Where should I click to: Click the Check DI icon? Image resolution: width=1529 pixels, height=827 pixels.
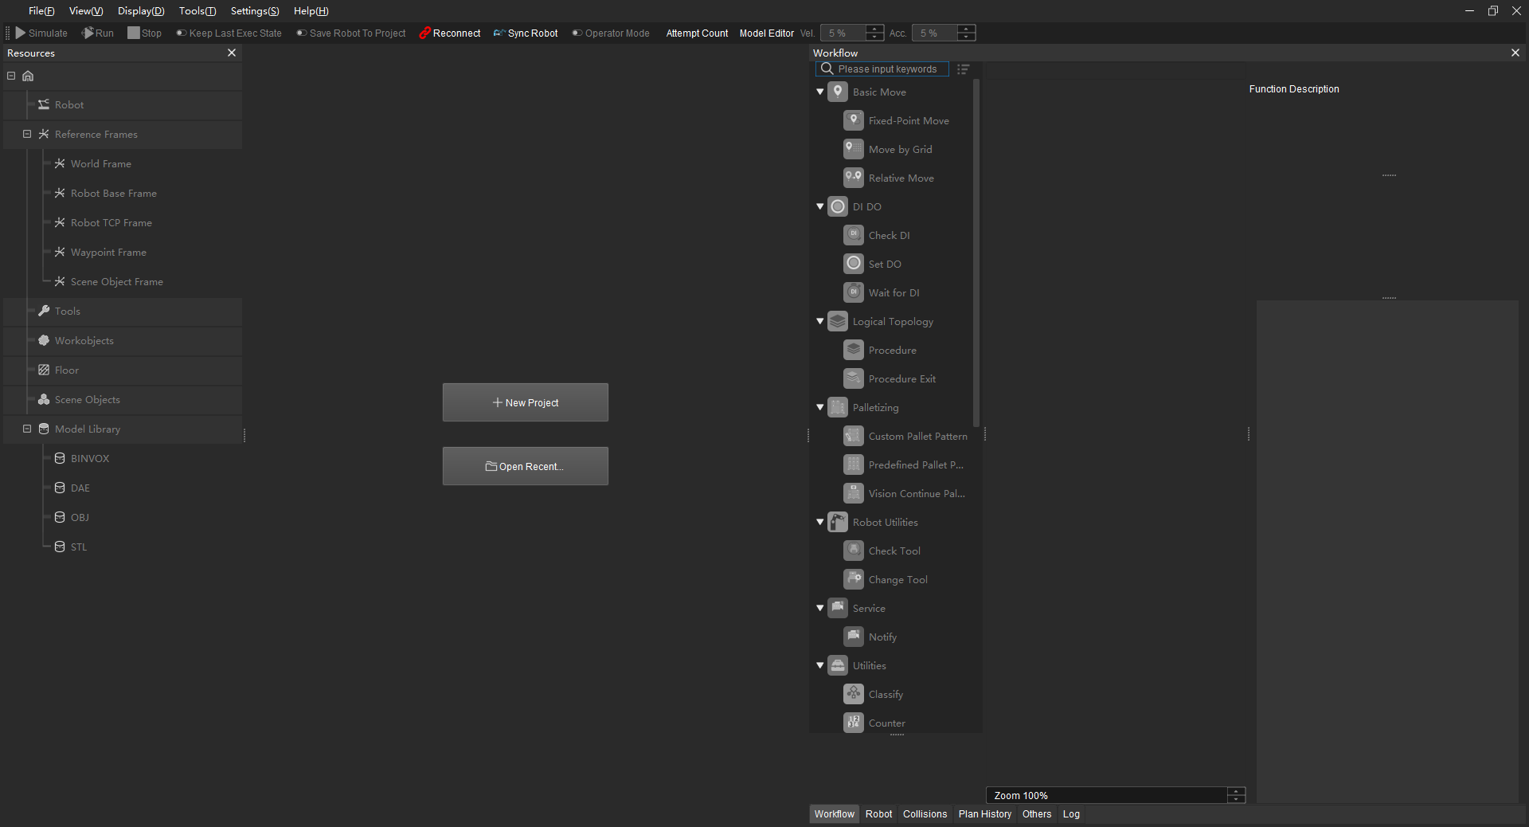tap(854, 235)
